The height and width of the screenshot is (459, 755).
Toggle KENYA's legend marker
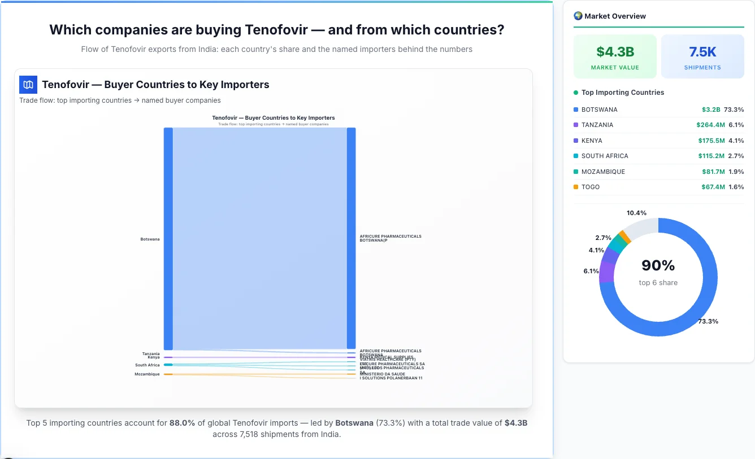(576, 141)
